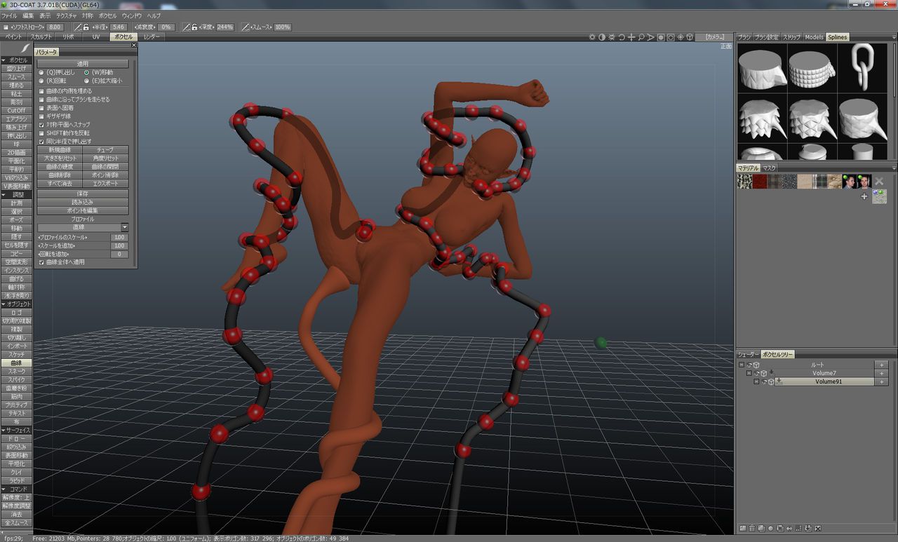Collapse the 調整 section in the left tool list

(4, 195)
